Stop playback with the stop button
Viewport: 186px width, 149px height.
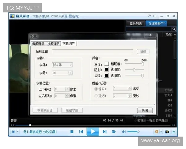click(72, 132)
